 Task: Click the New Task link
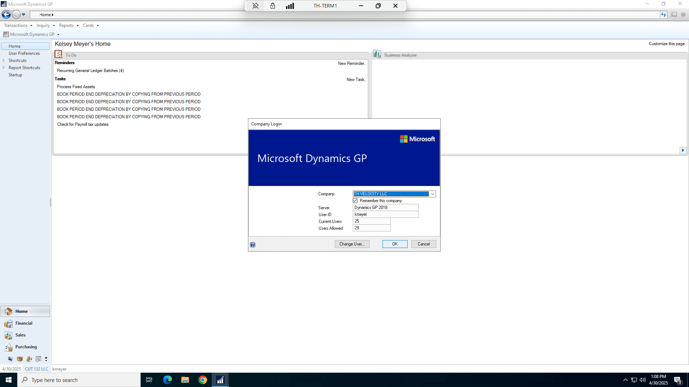coord(356,80)
